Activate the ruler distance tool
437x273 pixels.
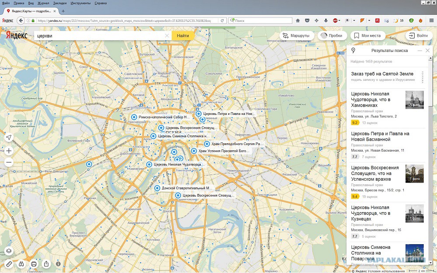[9, 263]
